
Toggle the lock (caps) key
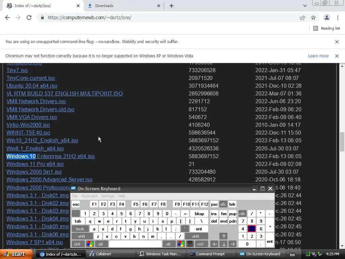pos(80,229)
